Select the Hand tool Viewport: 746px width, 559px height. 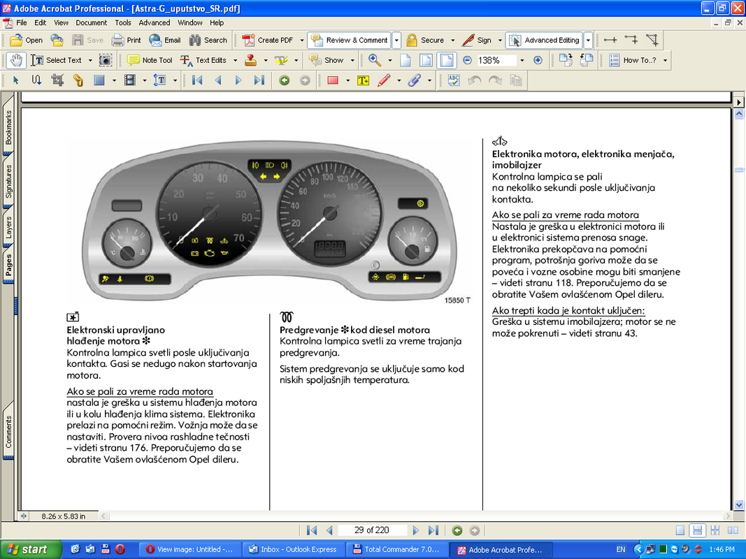pyautogui.click(x=16, y=60)
